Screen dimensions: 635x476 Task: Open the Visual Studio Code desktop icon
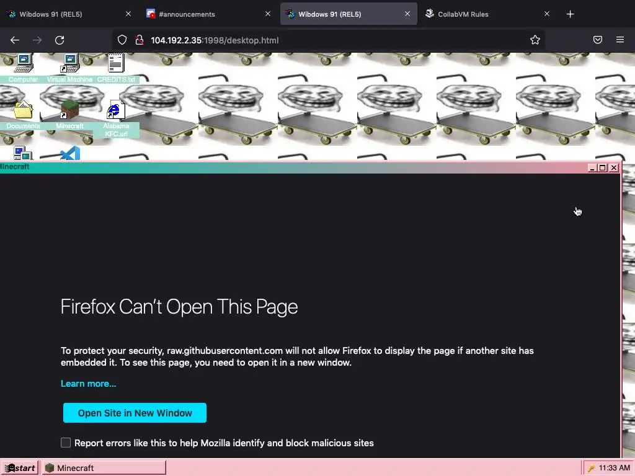pos(70,154)
